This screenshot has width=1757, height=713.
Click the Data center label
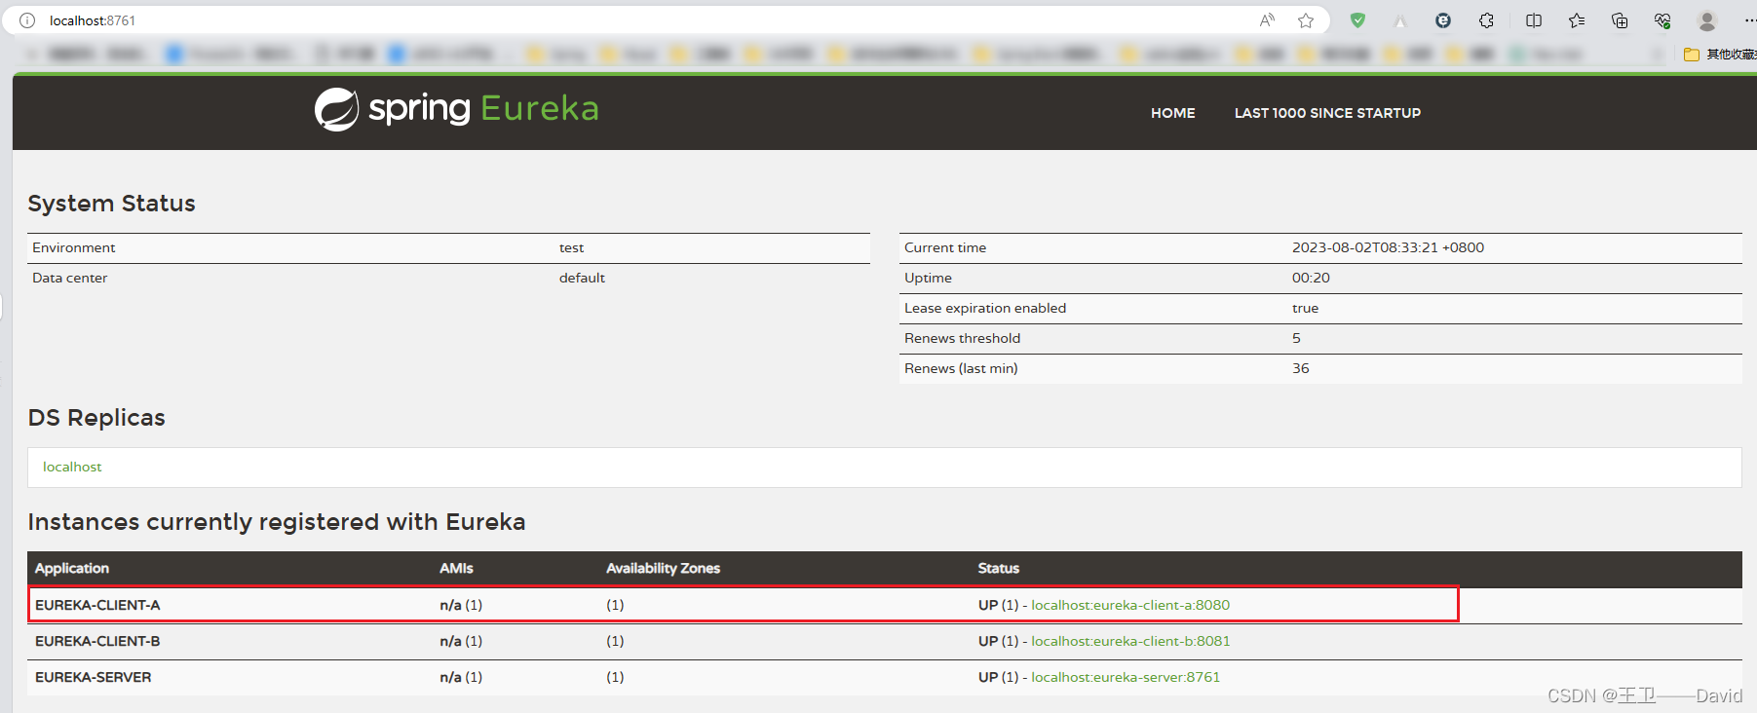click(70, 278)
